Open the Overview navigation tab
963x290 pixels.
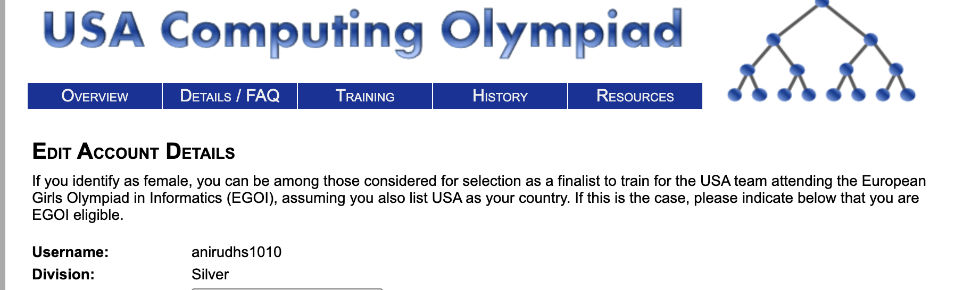[x=95, y=96]
